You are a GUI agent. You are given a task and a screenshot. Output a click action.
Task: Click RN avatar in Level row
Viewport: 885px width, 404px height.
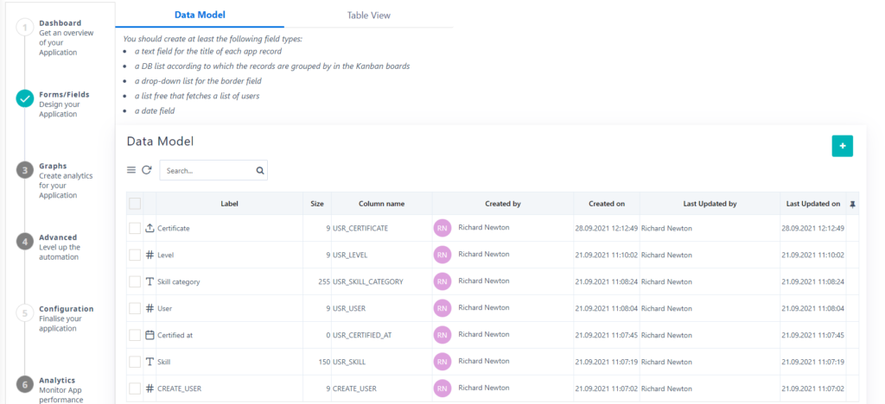(442, 255)
